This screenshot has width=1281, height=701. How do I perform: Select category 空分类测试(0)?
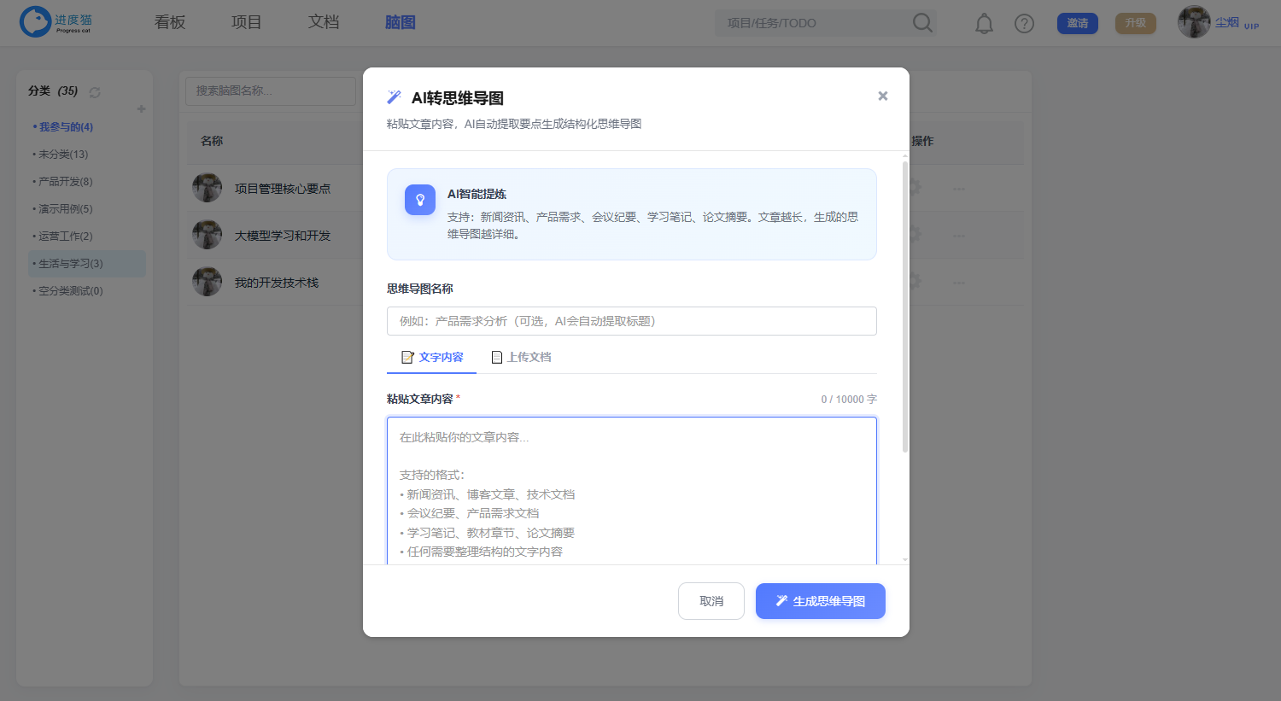tap(68, 290)
